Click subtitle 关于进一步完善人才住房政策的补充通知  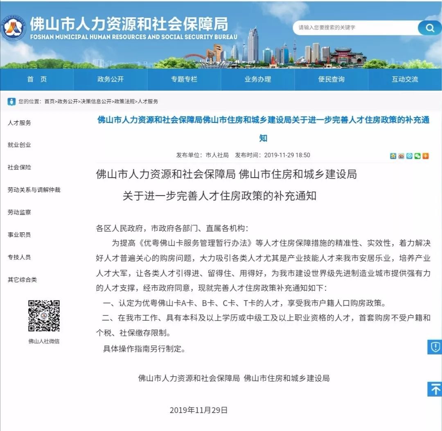coord(220,196)
